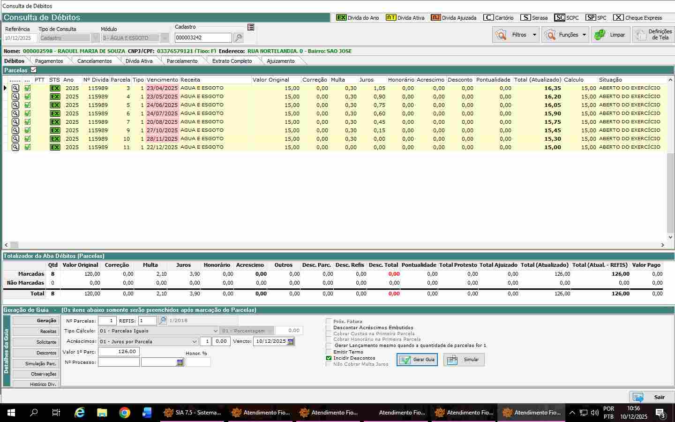
Task: Click the magnifier search icon beside Cadastro field
Action: pyautogui.click(x=238, y=38)
